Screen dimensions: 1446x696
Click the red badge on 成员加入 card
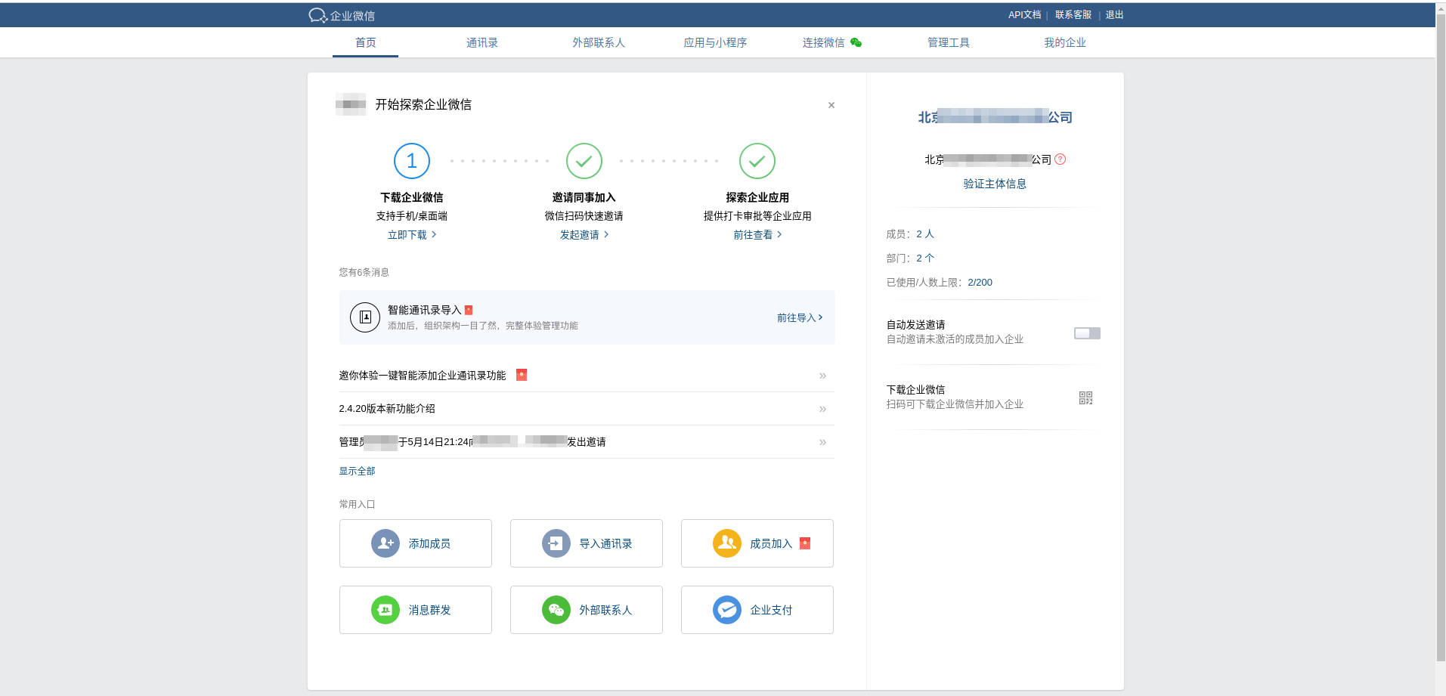[x=805, y=543]
